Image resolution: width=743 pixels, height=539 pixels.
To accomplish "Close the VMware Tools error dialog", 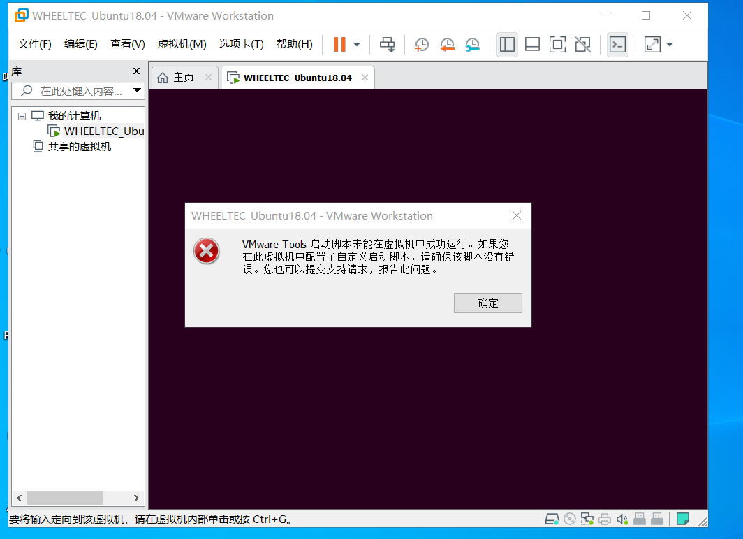I will (517, 216).
